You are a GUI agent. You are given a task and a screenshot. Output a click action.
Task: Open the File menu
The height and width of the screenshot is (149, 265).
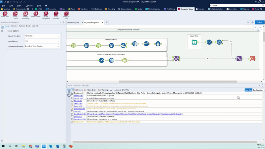coord(4,6)
